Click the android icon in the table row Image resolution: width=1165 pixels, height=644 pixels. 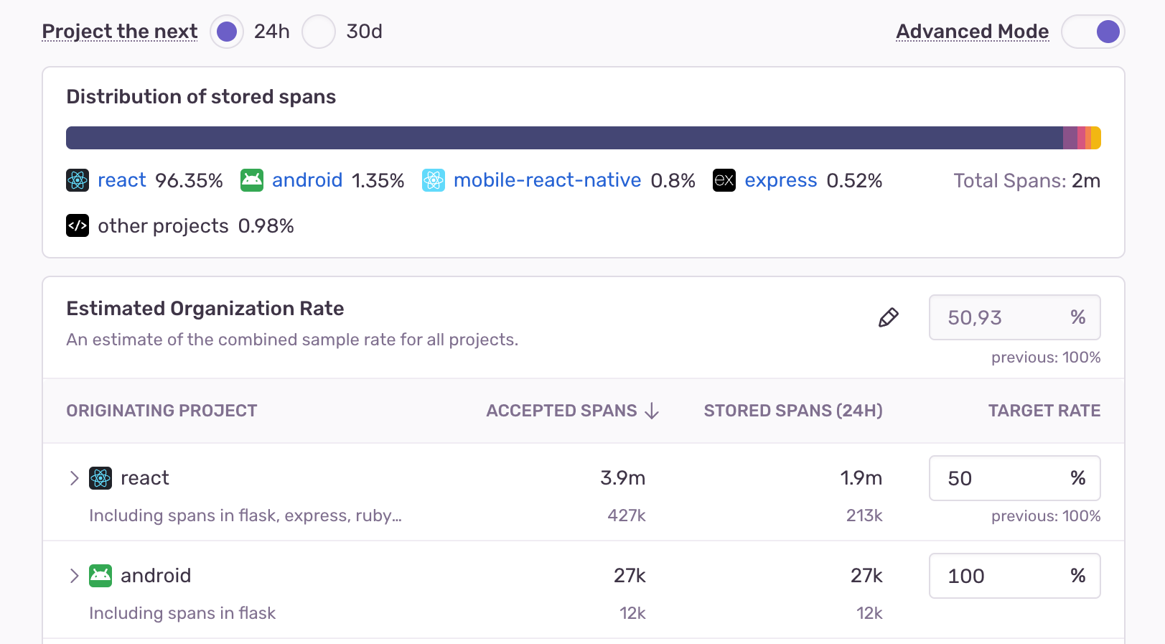100,576
